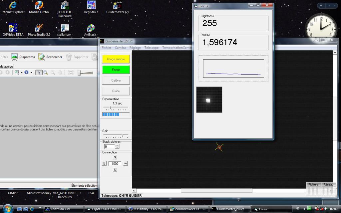Image resolution: width=341 pixels, height=213 pixels.
Task: Launch Guidemaster (2) desktop shortcut
Action: tap(118, 7)
